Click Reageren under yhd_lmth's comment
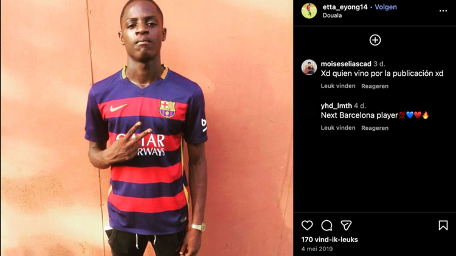456x256 pixels. tap(375, 128)
